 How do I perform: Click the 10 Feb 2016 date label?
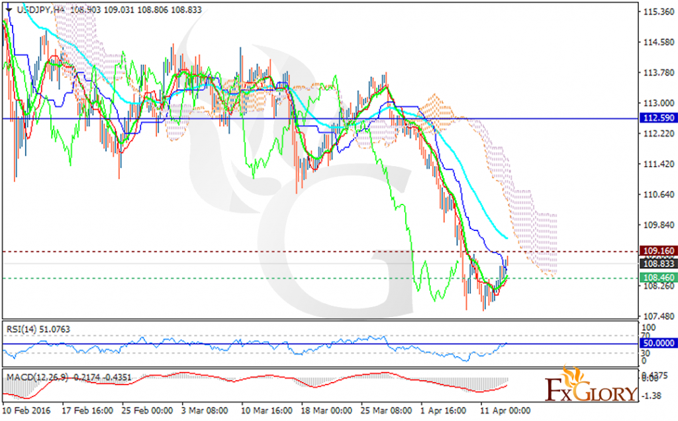[x=26, y=410]
